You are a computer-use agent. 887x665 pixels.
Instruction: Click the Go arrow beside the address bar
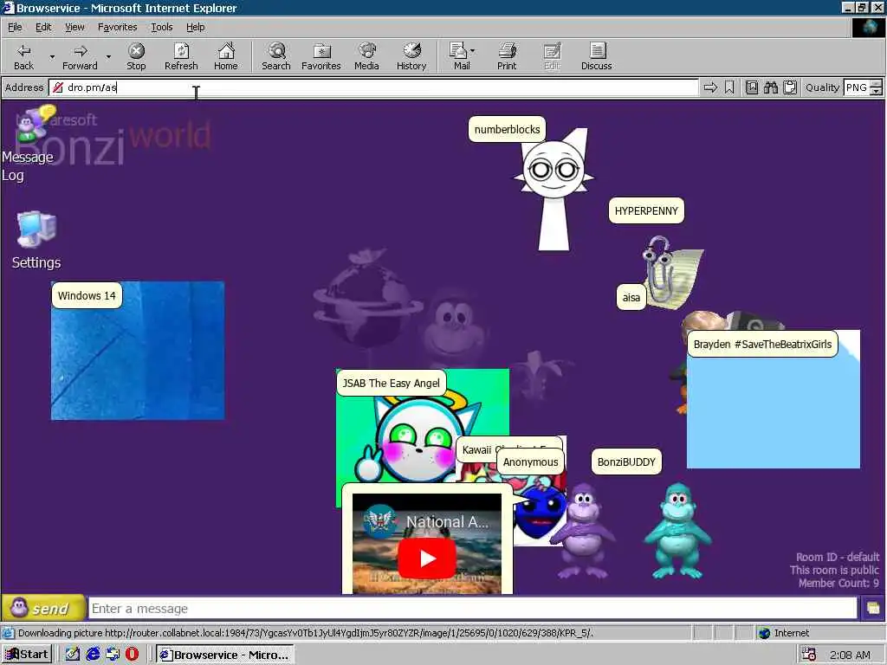[x=710, y=87]
